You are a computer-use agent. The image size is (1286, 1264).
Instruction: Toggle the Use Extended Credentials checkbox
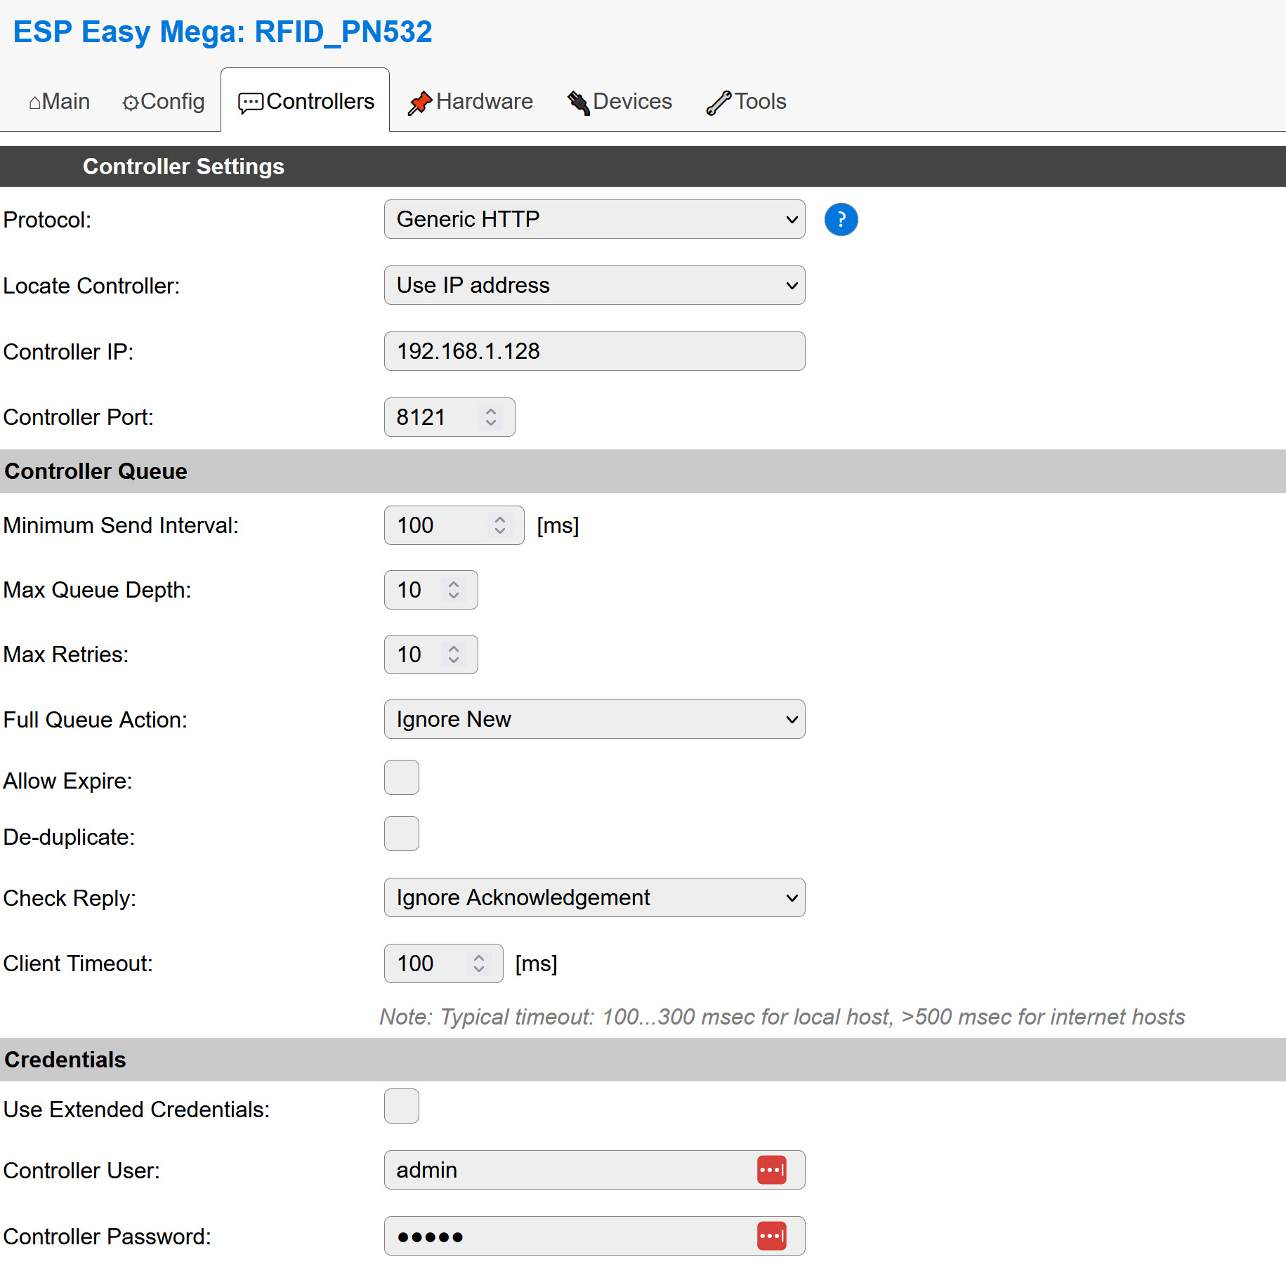click(402, 1106)
